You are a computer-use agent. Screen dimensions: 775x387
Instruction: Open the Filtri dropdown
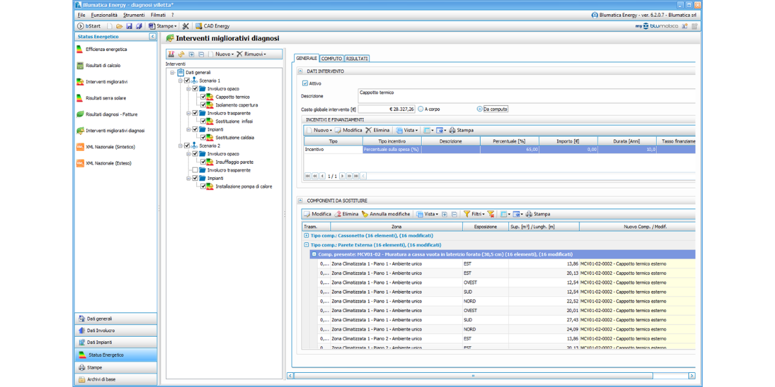[473, 214]
